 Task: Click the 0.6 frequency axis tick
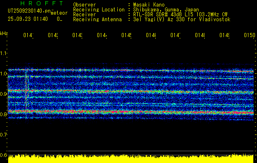[4, 155]
